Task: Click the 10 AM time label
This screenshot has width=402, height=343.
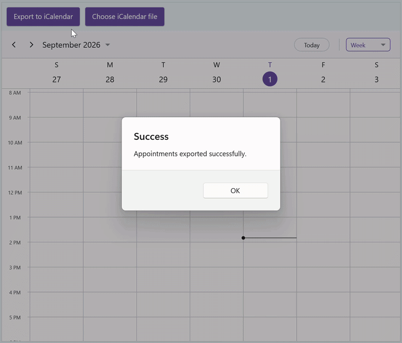Action: pyautogui.click(x=15, y=143)
